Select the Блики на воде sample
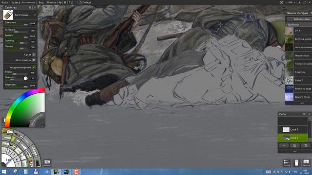 298,88
